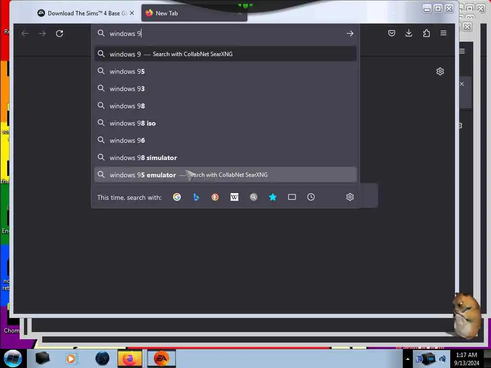Viewport: 491px width, 368px height.
Task: Search this time with Google icon
Action: (x=177, y=197)
